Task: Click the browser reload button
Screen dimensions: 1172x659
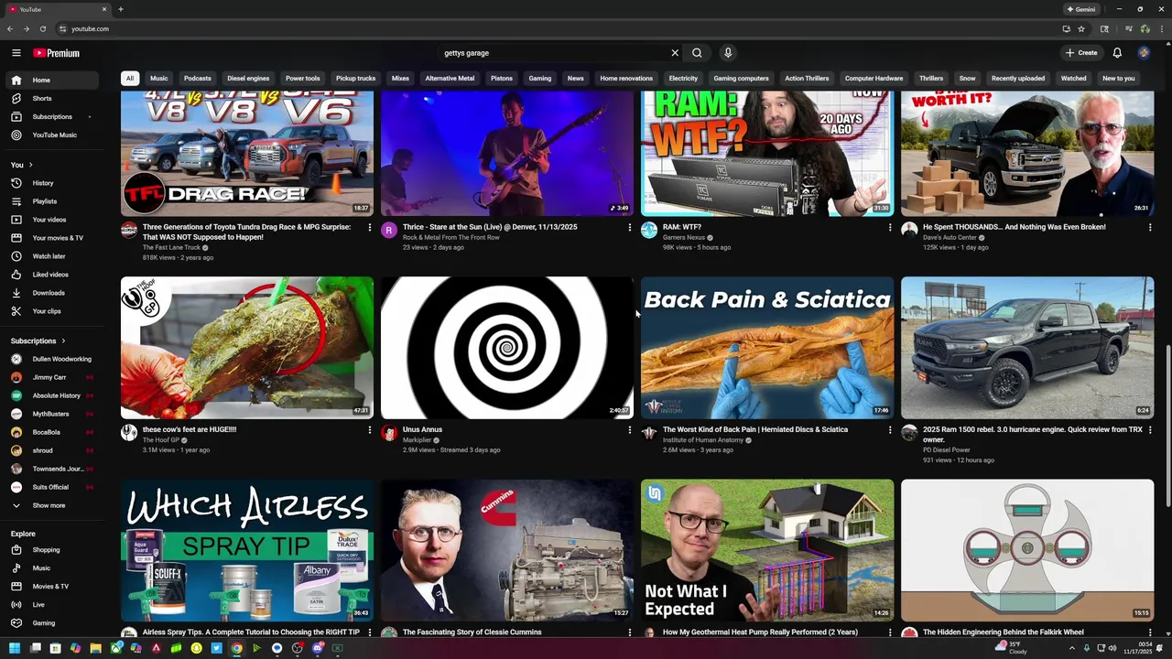Action: [42, 28]
